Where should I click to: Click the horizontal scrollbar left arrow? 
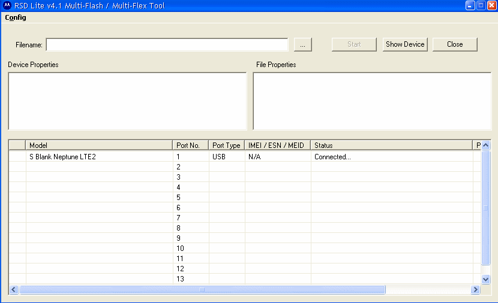14,289
